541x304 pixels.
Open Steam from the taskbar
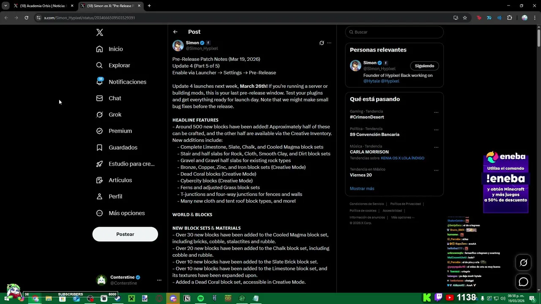click(117, 299)
